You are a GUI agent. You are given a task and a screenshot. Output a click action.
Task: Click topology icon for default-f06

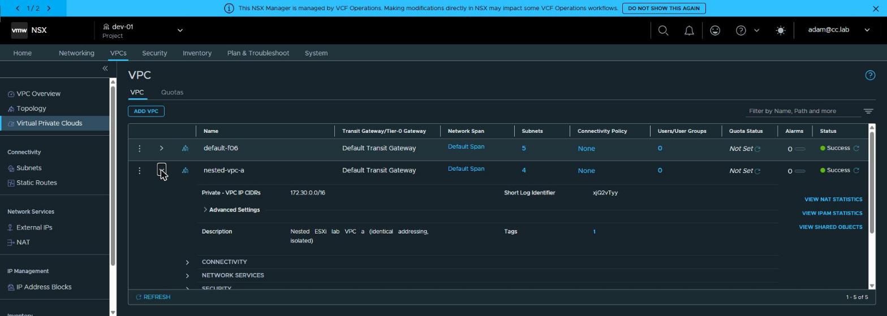185,148
